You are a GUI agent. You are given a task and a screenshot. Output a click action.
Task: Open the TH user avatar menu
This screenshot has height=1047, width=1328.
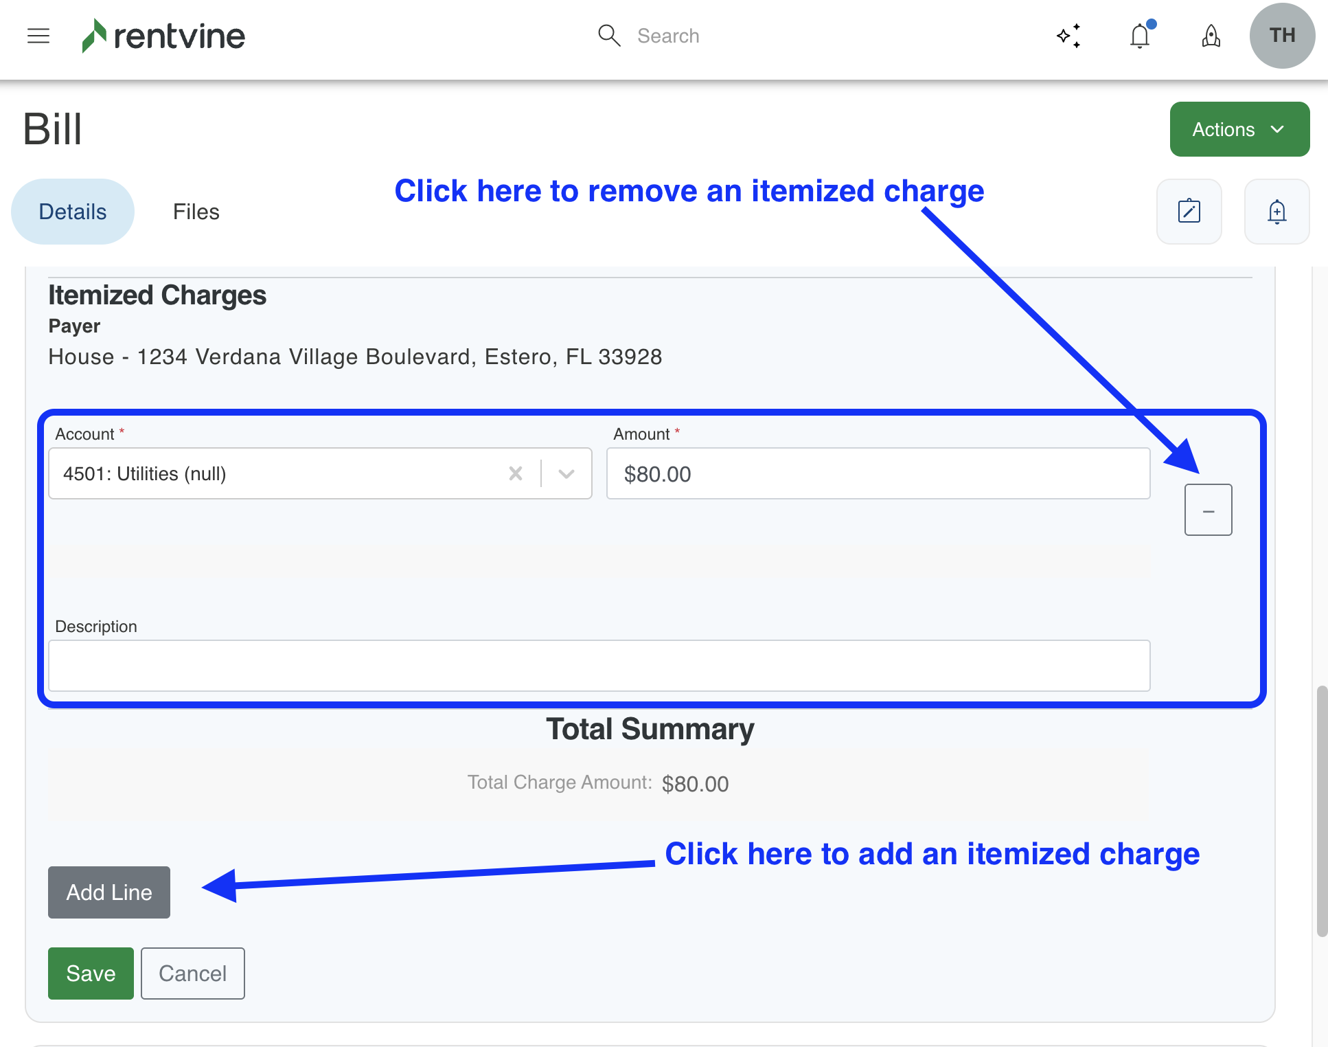coord(1281,36)
